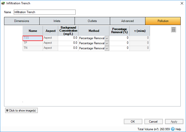Select the TSS name cell
186x132 pixels.
pos(33,38)
